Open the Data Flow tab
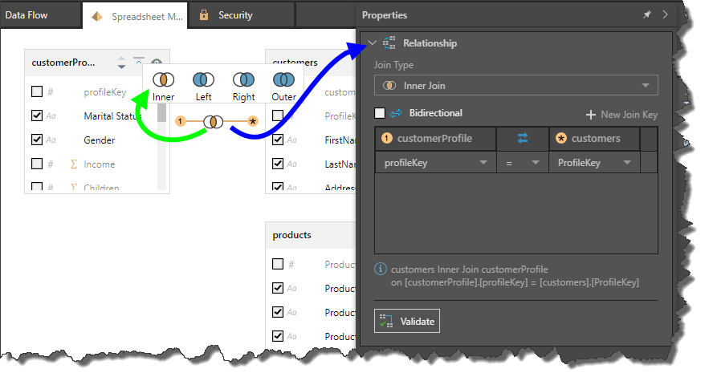The width and height of the screenshot is (709, 381). click(26, 15)
